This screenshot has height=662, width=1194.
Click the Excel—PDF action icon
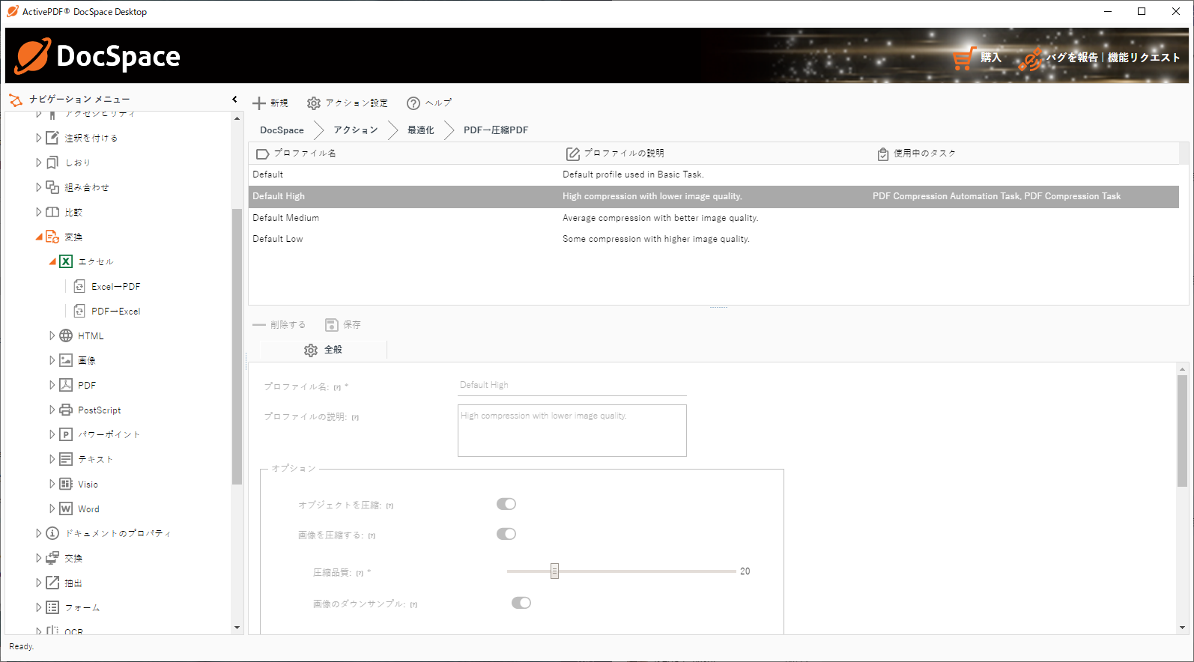[79, 286]
